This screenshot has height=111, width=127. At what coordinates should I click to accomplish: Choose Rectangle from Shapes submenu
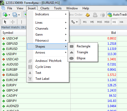[x=83, y=46]
